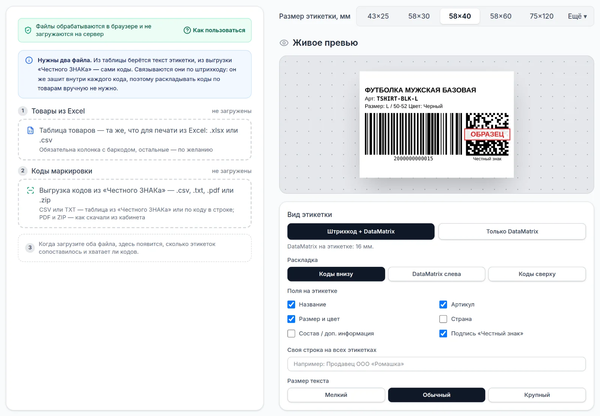Click the shield icon in the green notice

coord(28,30)
